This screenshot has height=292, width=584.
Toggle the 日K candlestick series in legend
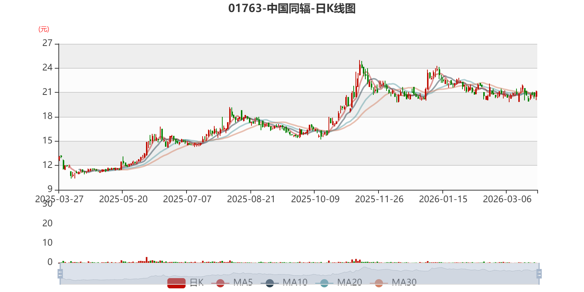click(x=185, y=283)
